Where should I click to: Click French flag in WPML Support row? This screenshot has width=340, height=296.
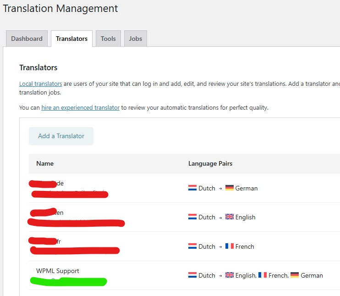263,275
